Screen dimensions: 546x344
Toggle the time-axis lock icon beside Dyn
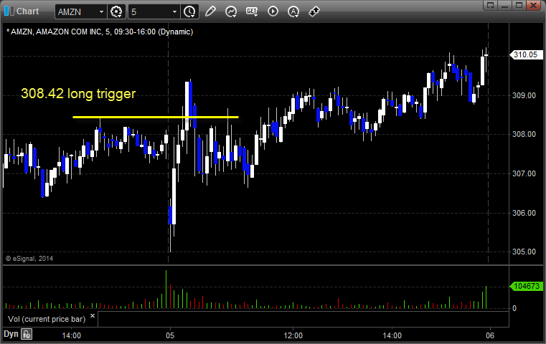[x=27, y=334]
